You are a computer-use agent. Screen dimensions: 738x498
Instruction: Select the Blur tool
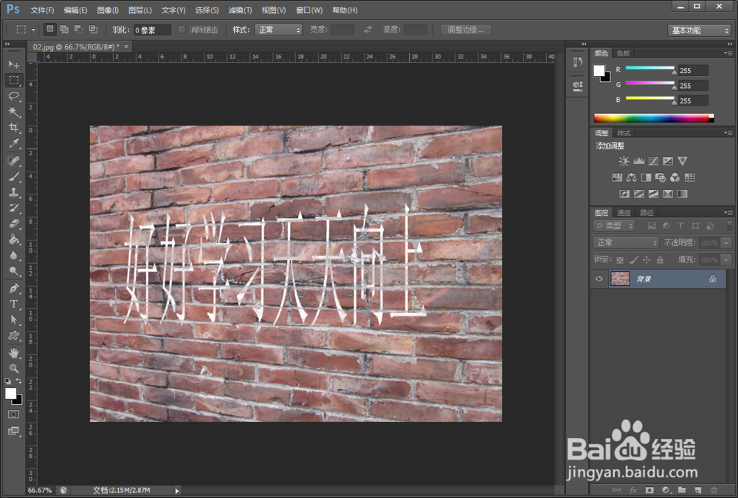pos(13,255)
